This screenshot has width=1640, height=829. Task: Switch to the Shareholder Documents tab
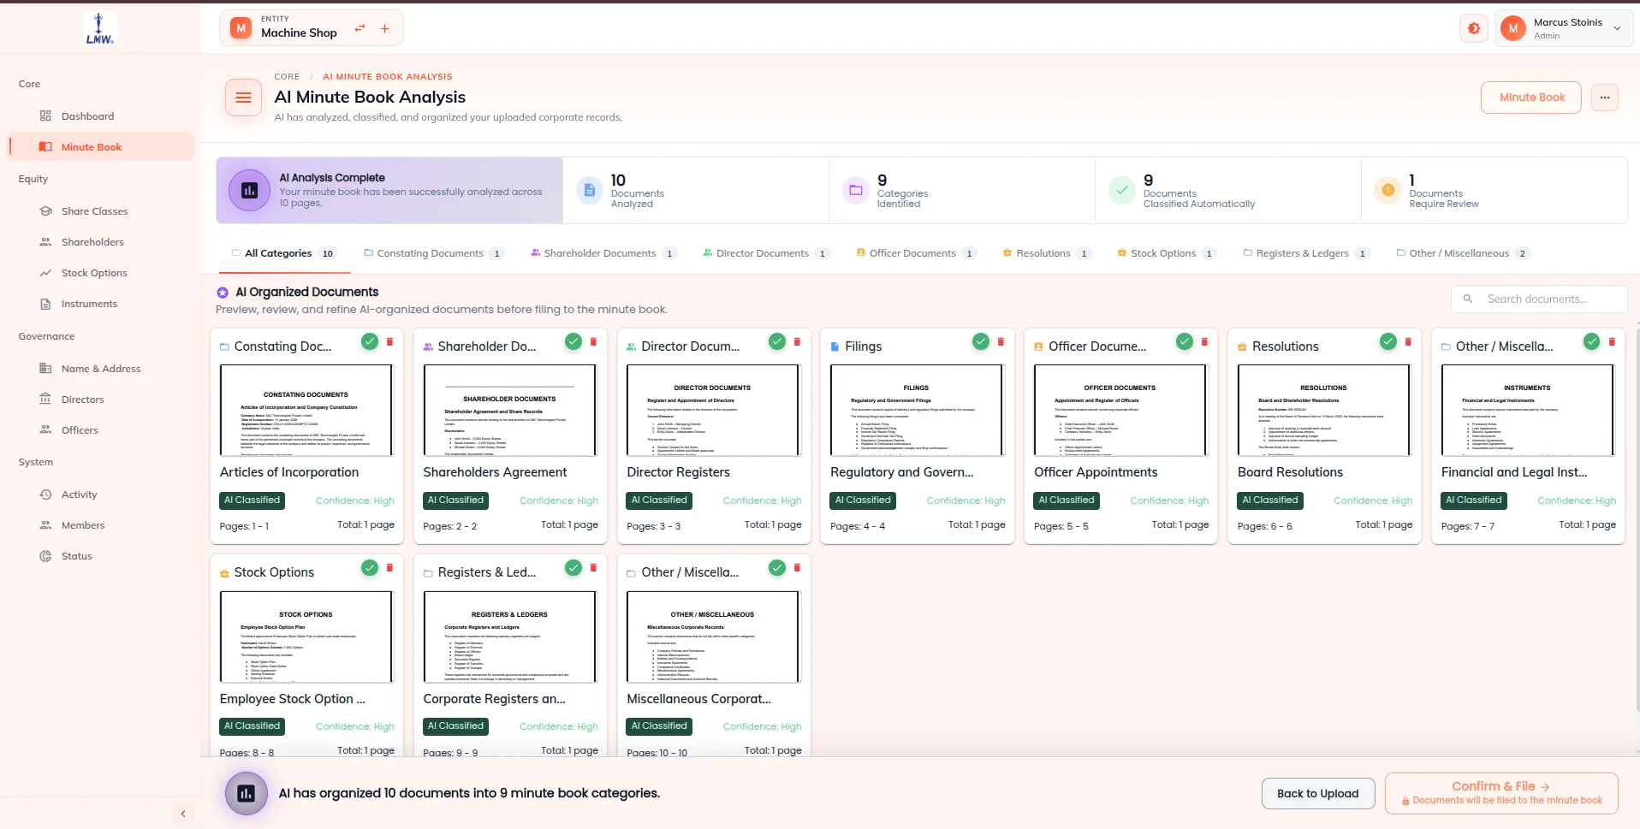click(603, 253)
